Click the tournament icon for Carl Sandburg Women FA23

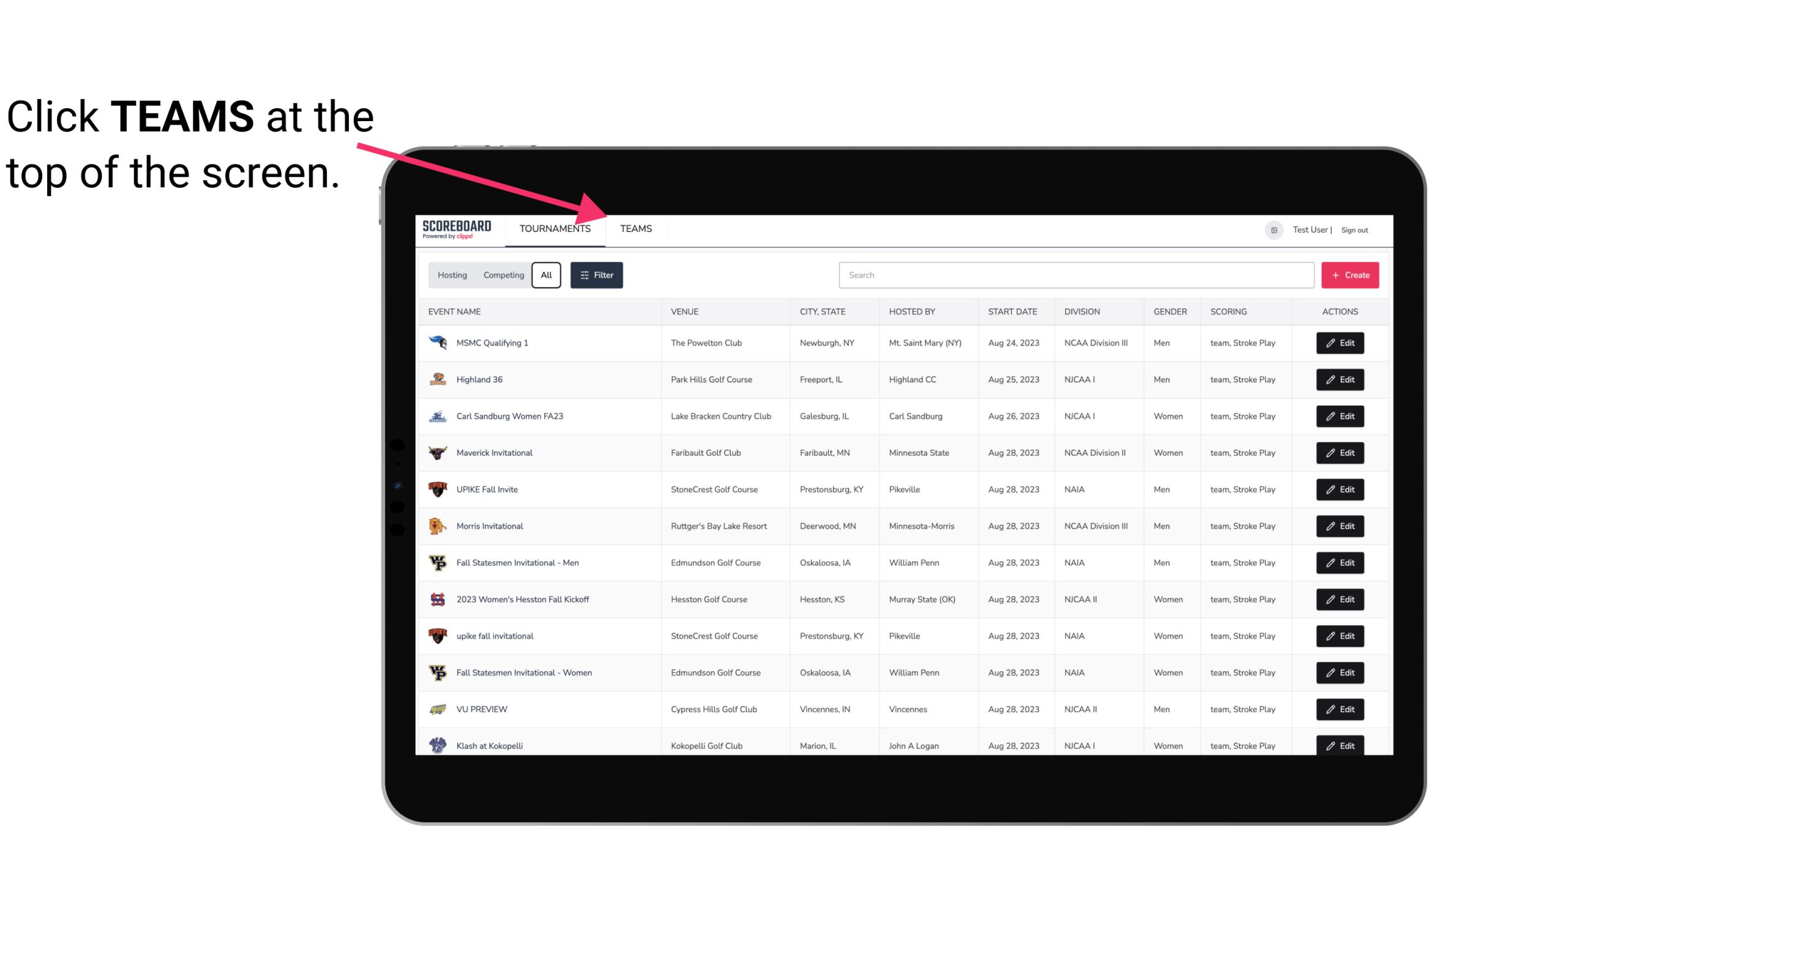tap(438, 416)
